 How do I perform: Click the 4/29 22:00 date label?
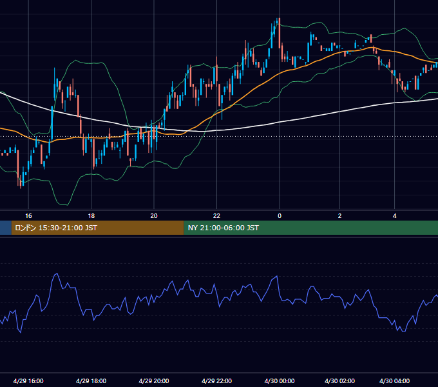(x=217, y=381)
